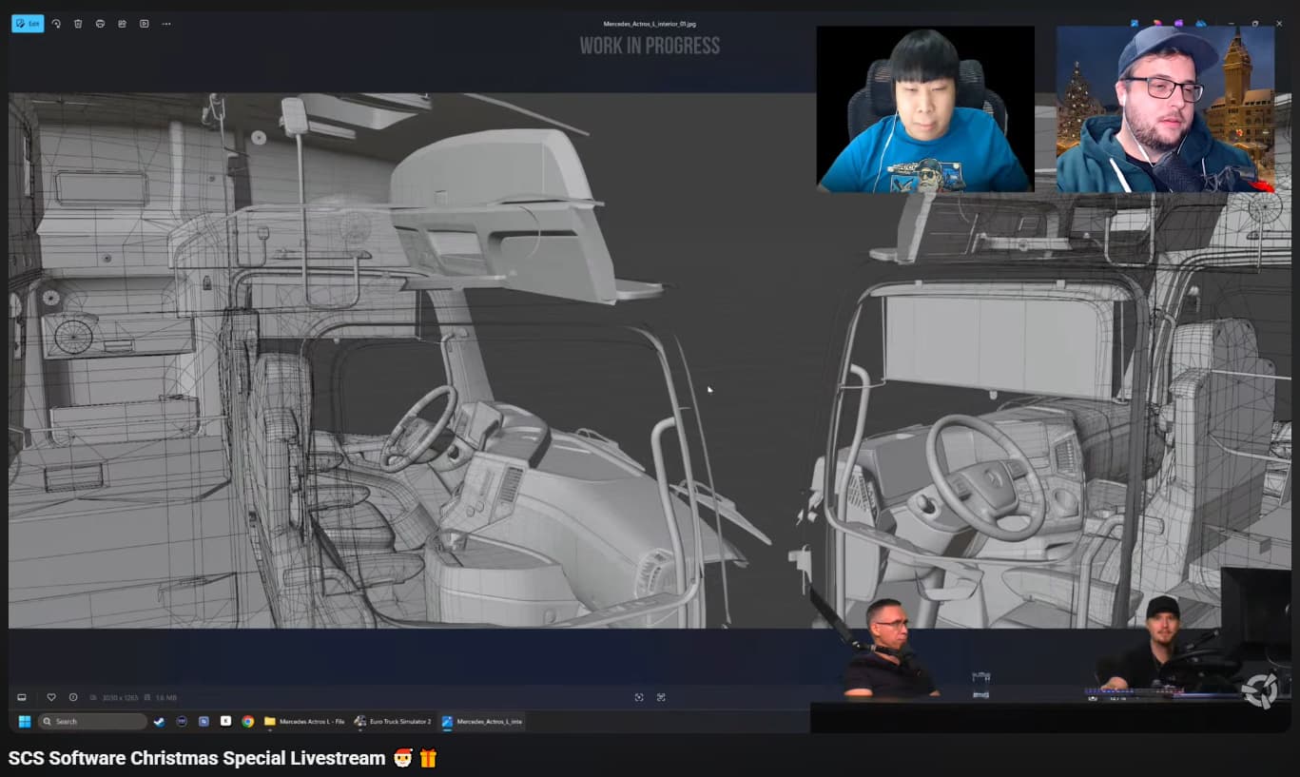Click the Edit button in Photos
Screen dimensions: 1300x777
tap(28, 24)
